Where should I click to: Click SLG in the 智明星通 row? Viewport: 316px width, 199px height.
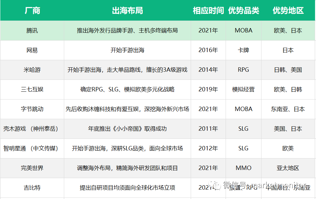243,148
